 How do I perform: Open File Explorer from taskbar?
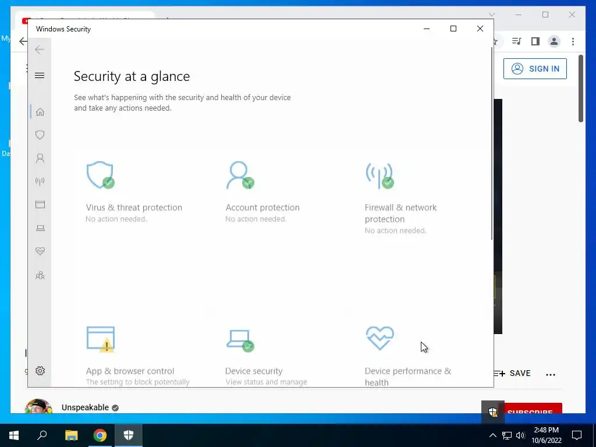click(71, 435)
